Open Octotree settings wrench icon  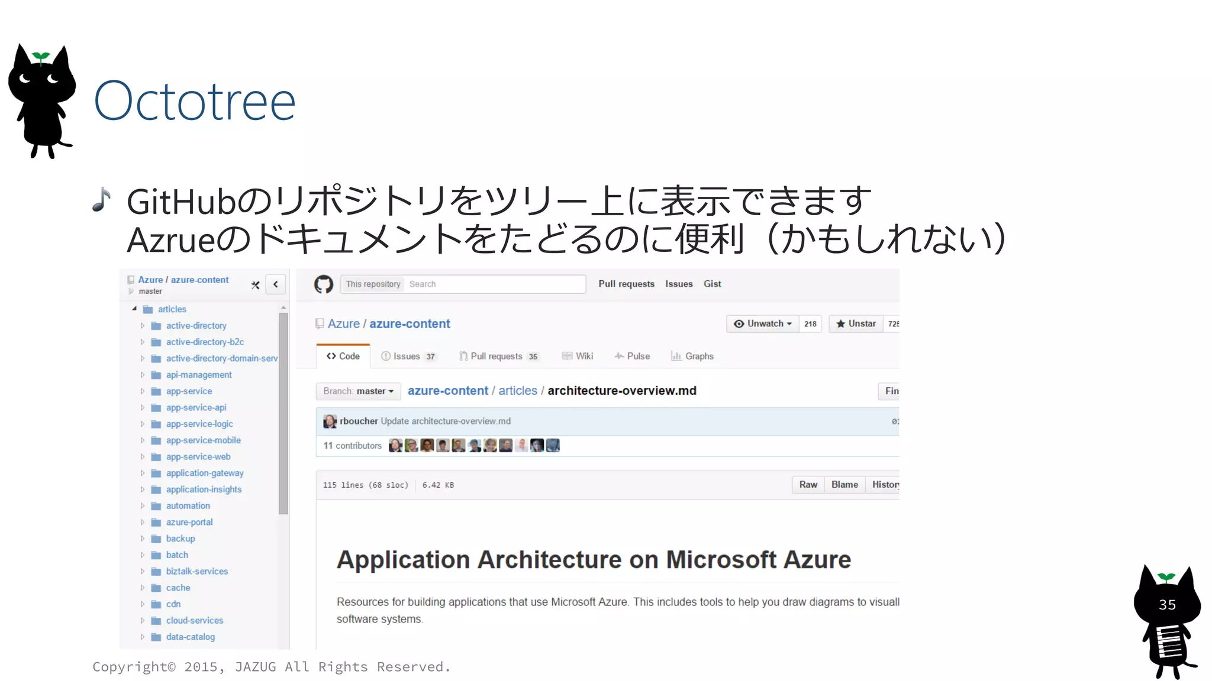[256, 285]
